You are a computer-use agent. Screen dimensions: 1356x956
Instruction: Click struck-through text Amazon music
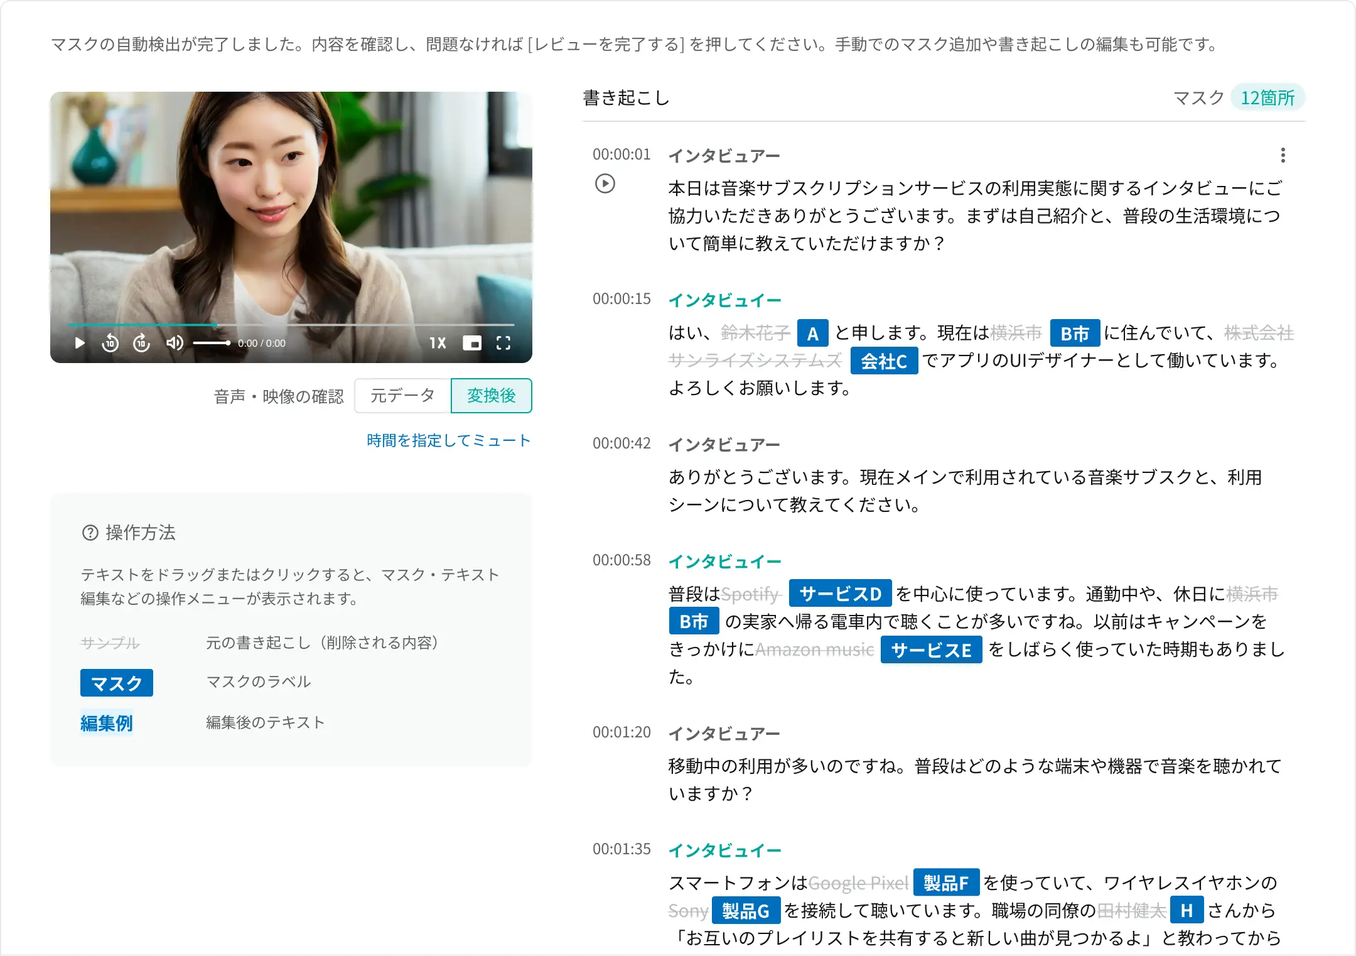pos(815,649)
